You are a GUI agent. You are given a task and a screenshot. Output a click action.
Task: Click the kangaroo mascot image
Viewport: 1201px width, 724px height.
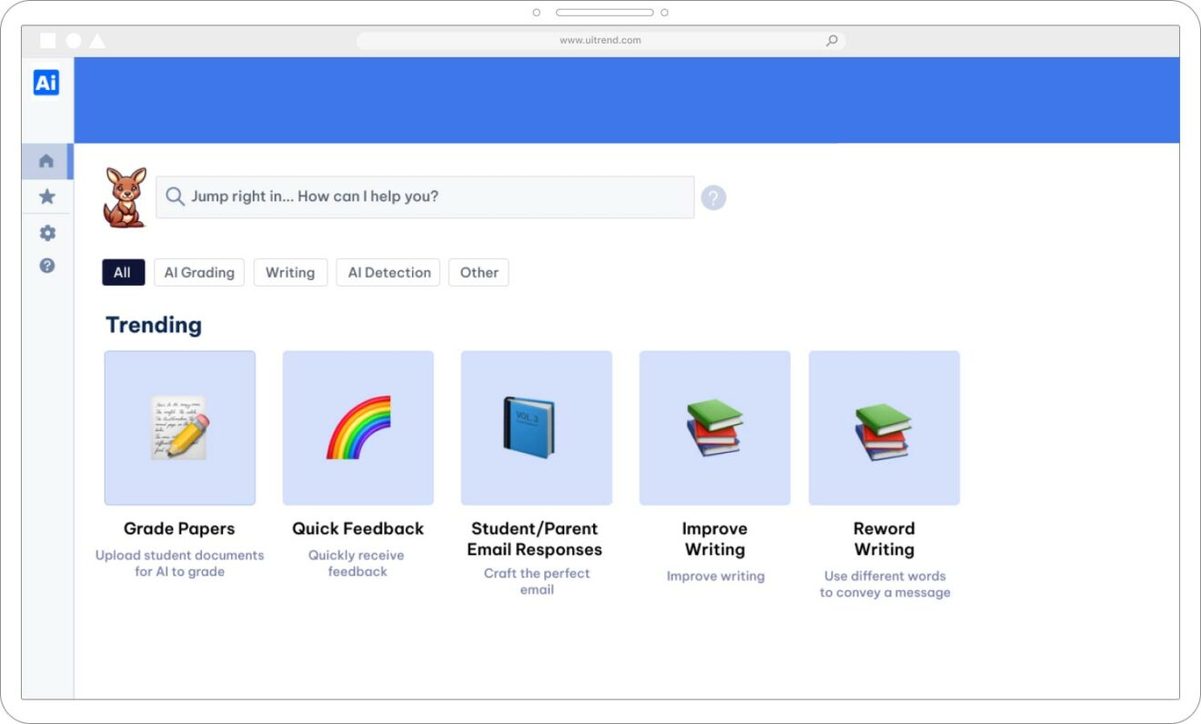125,195
